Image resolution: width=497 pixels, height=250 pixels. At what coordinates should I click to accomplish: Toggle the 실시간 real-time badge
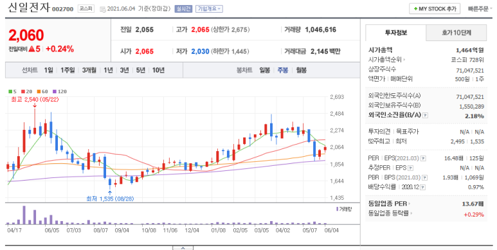click(183, 9)
